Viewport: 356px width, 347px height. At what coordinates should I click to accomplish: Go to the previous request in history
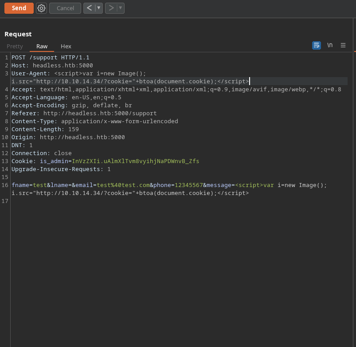(x=89, y=8)
